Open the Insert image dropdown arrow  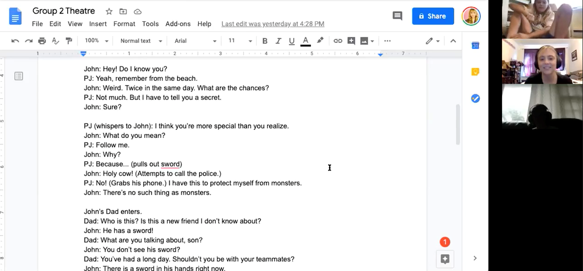point(372,41)
